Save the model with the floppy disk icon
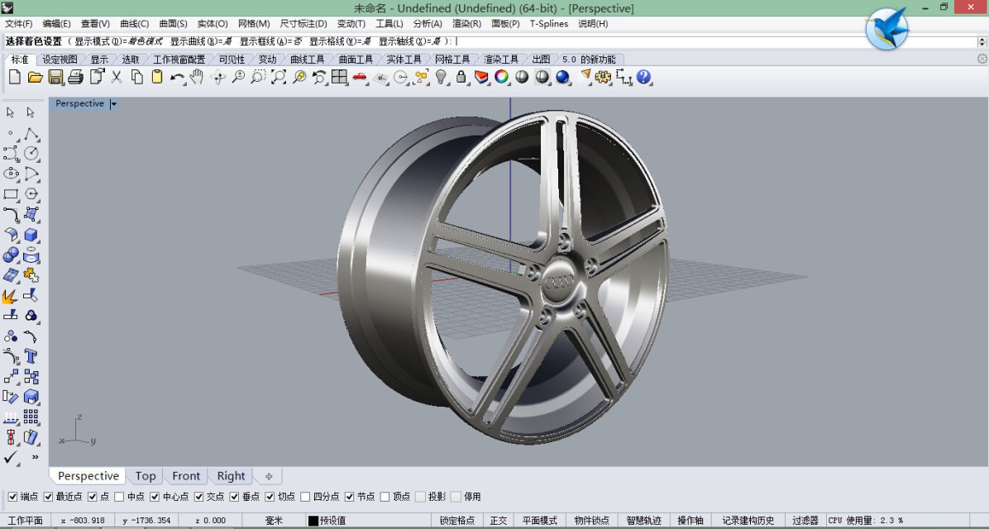The image size is (989, 529). click(x=55, y=77)
